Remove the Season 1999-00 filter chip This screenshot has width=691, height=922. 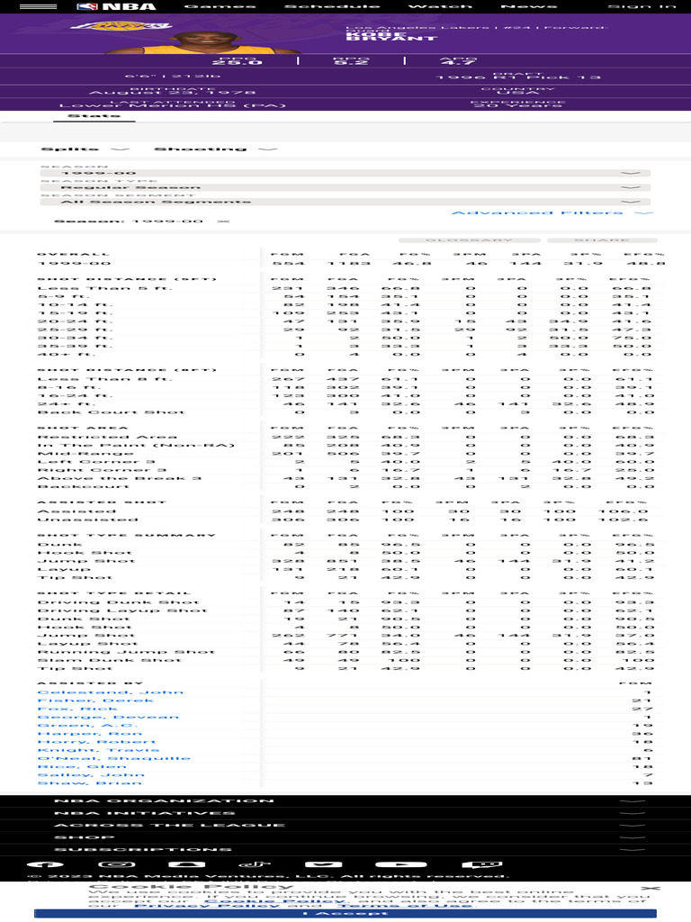[x=223, y=221]
